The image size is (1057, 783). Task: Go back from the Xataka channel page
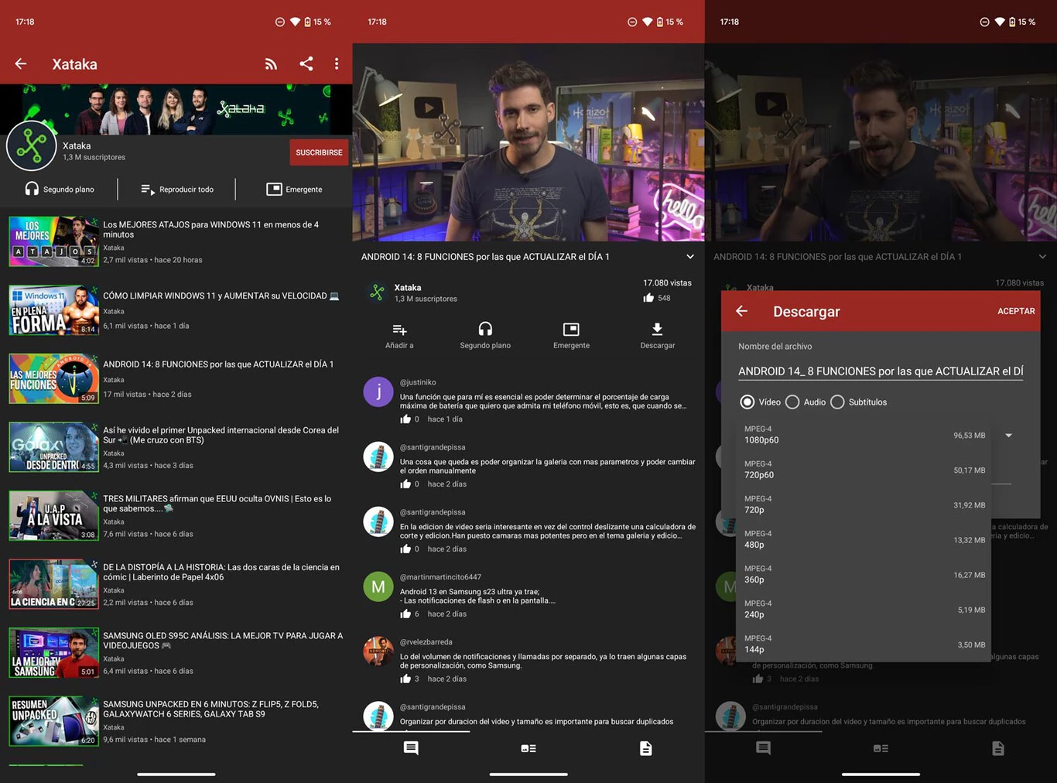click(21, 64)
